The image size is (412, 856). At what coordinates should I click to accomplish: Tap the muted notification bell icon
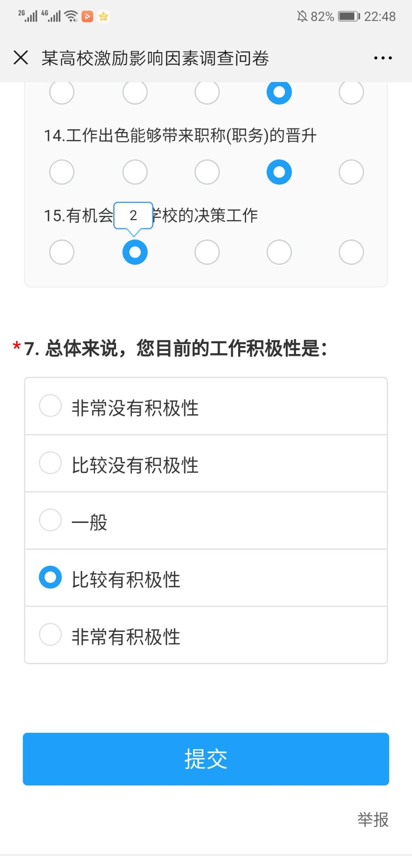click(302, 16)
